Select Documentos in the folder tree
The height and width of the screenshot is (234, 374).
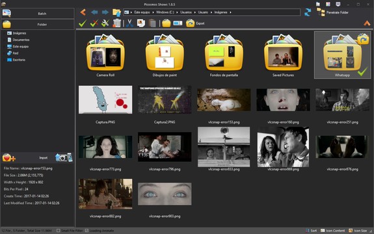pyautogui.click(x=21, y=40)
